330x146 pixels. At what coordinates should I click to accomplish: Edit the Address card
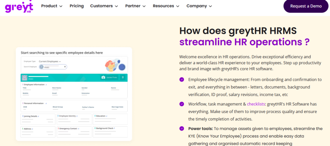pos(33,129)
